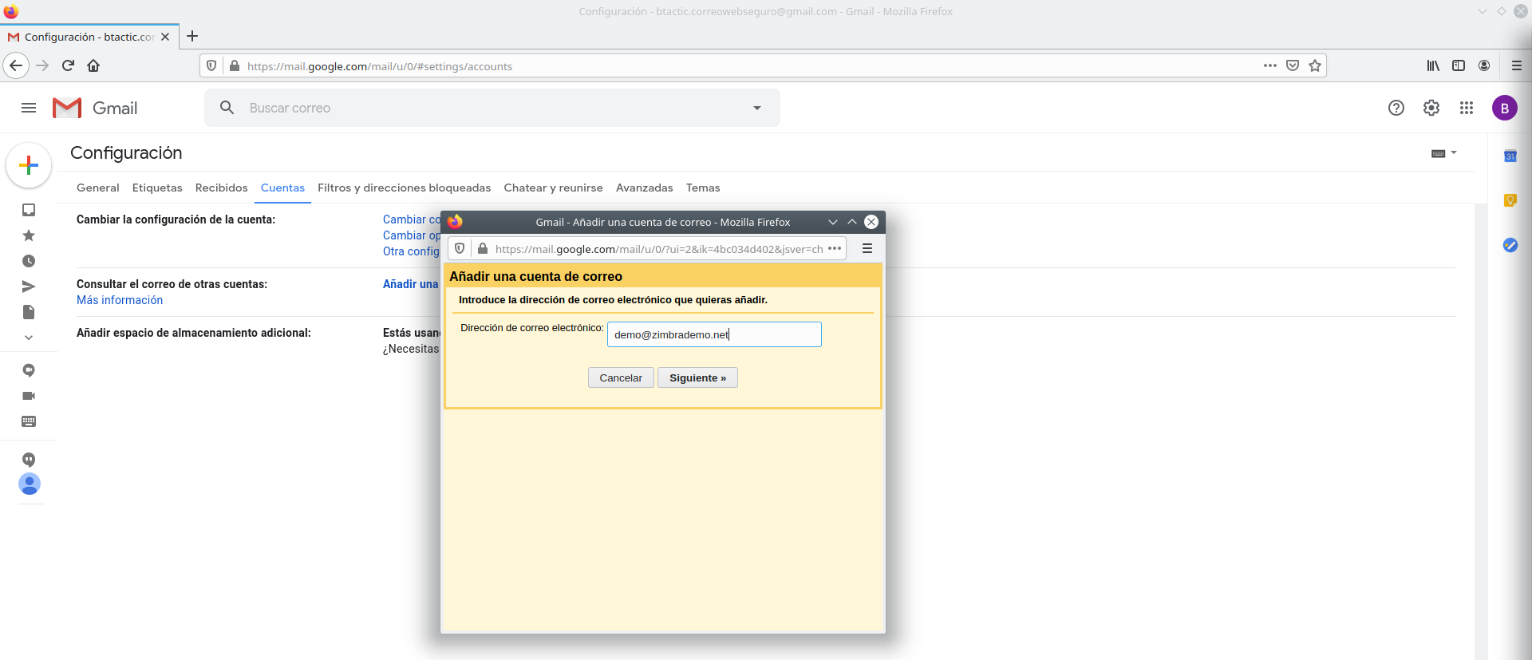Expand more labels chevron in sidebar
This screenshot has height=660, width=1532.
tap(29, 338)
